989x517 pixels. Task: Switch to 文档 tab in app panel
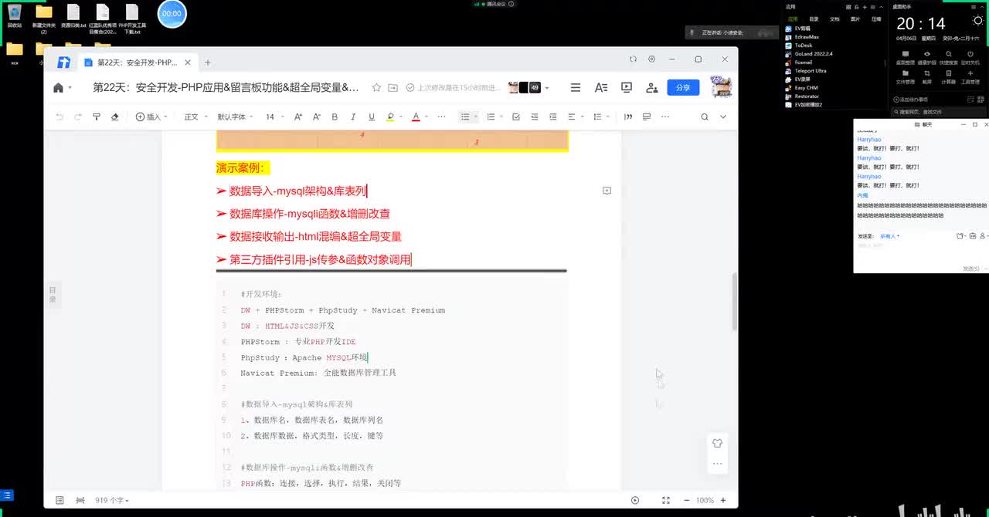tap(834, 19)
